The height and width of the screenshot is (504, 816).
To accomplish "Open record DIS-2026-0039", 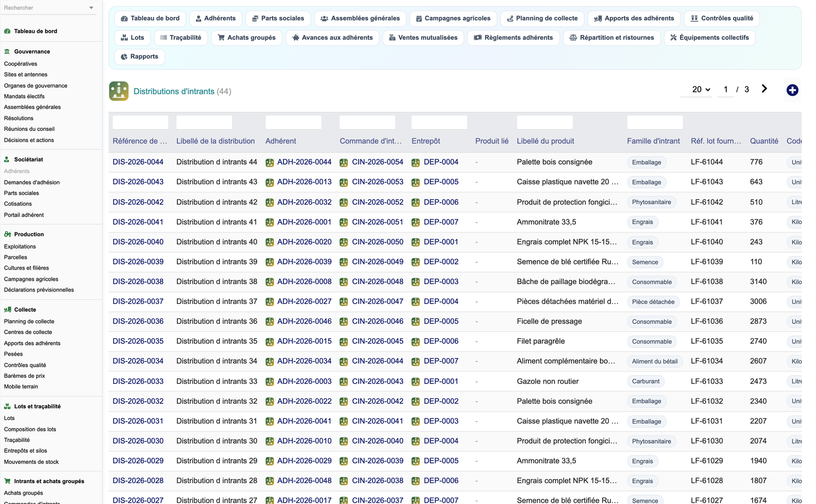I will (x=138, y=262).
